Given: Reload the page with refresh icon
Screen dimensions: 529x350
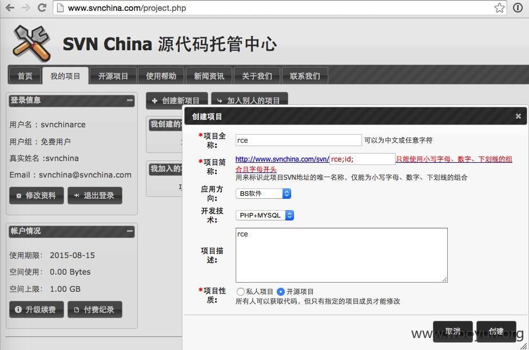Looking at the screenshot, I should tap(42, 7).
